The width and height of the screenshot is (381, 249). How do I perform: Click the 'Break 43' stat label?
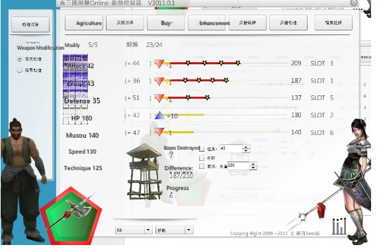[x=81, y=83]
